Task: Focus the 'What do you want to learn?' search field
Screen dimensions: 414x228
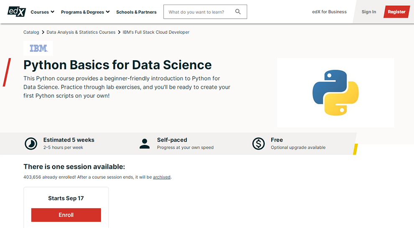Action: [x=205, y=12]
